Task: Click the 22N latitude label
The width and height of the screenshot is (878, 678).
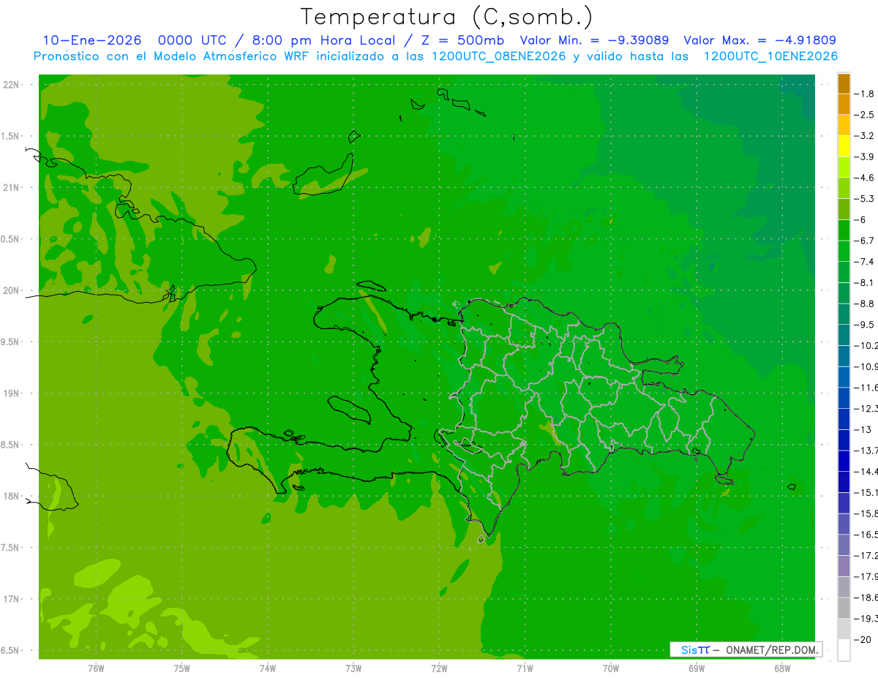Action: pos(12,85)
